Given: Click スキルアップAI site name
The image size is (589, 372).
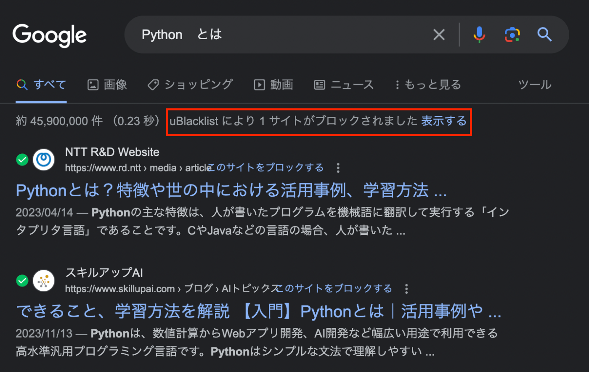Looking at the screenshot, I should pyautogui.click(x=104, y=273).
